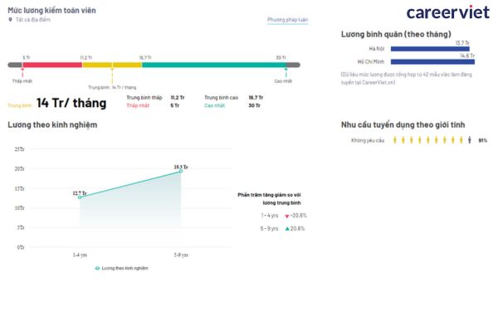498x311 pixels.
Task: Click the green up arrow beside 20.6%
Action: coord(287,229)
